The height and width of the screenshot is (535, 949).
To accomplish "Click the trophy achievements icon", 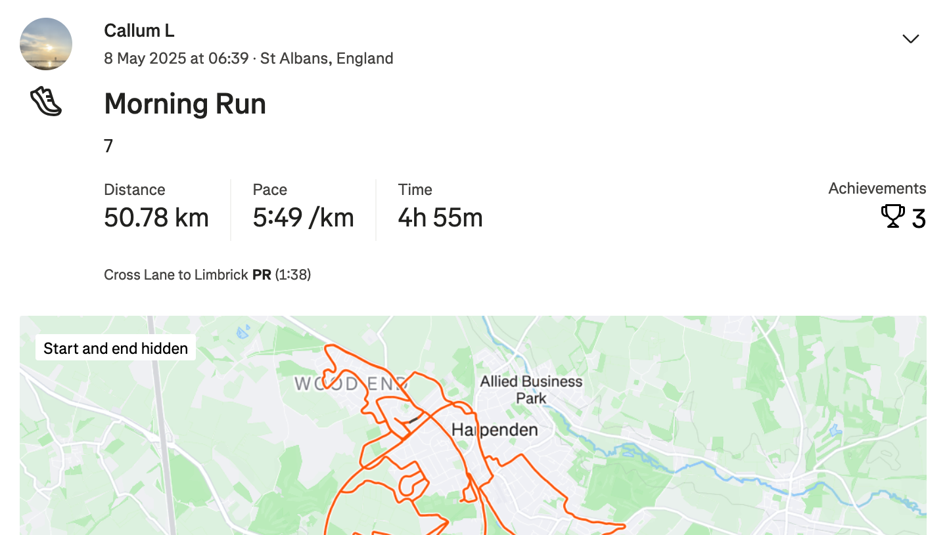I will (892, 216).
